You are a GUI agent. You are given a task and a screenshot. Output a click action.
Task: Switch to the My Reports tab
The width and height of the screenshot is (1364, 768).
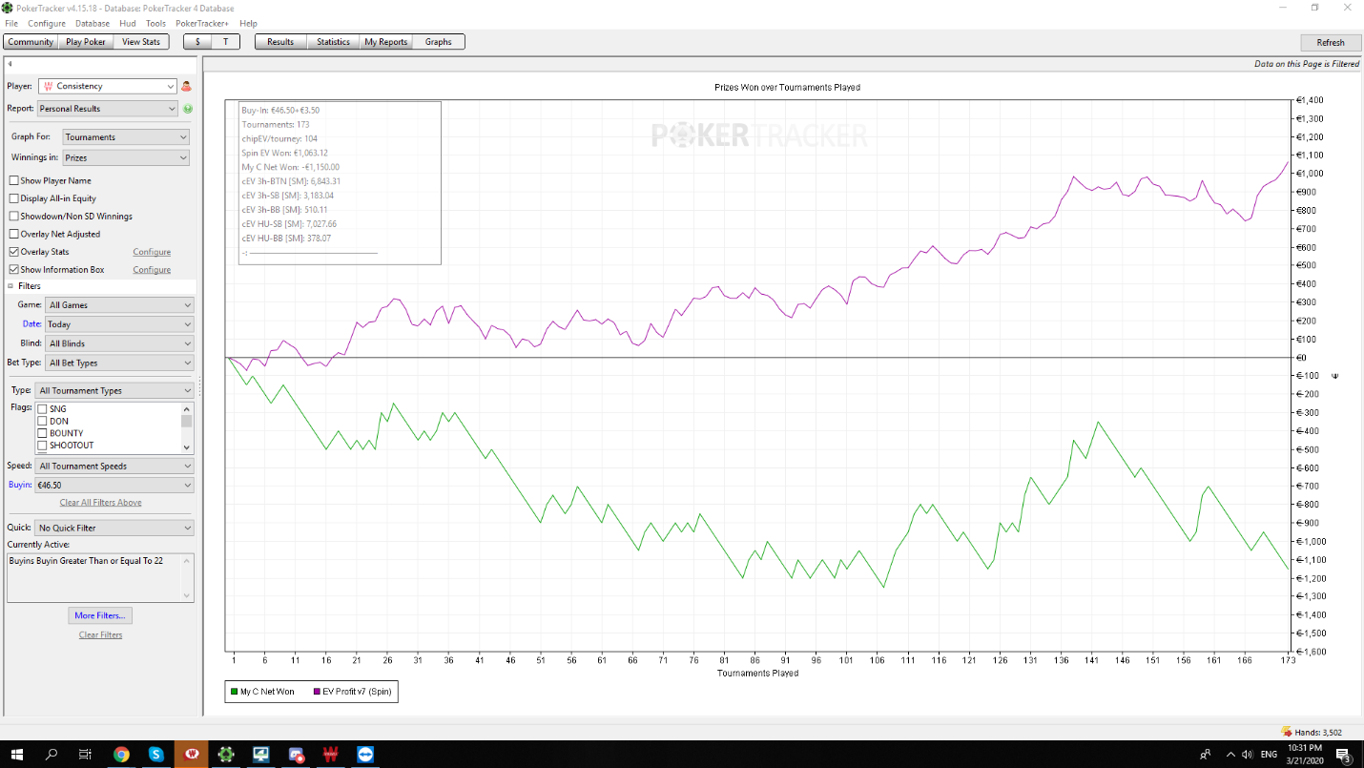pos(386,42)
